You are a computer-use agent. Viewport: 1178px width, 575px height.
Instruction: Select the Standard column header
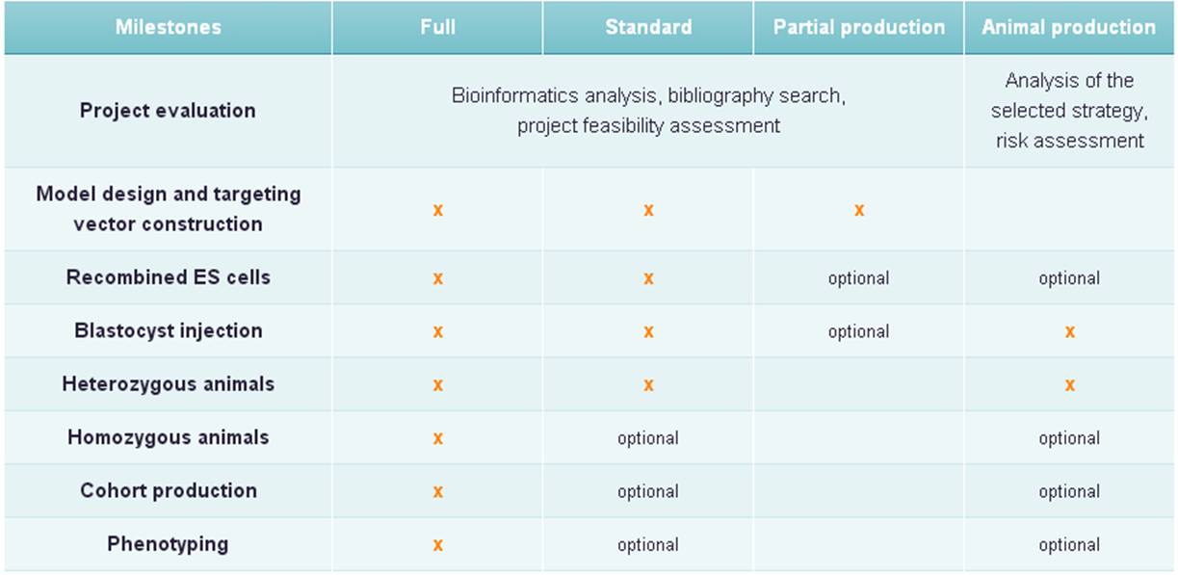648,27
